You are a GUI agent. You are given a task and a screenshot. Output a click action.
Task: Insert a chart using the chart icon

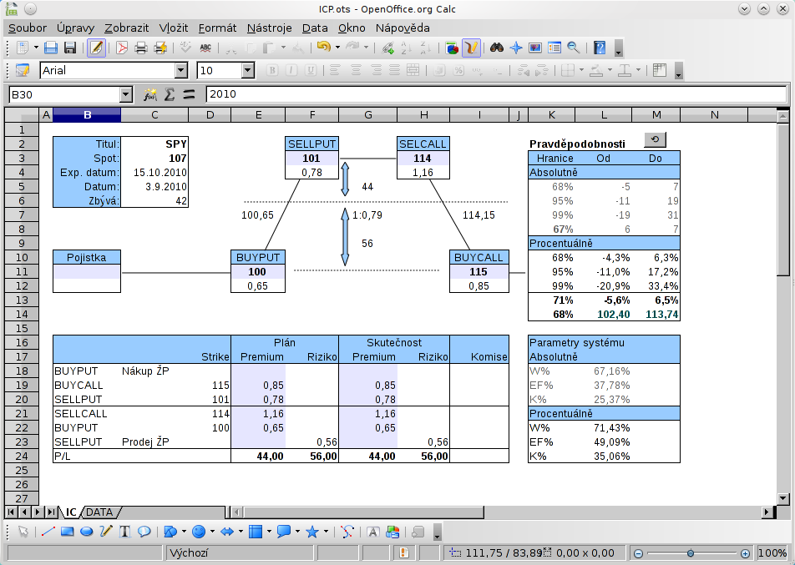point(452,48)
